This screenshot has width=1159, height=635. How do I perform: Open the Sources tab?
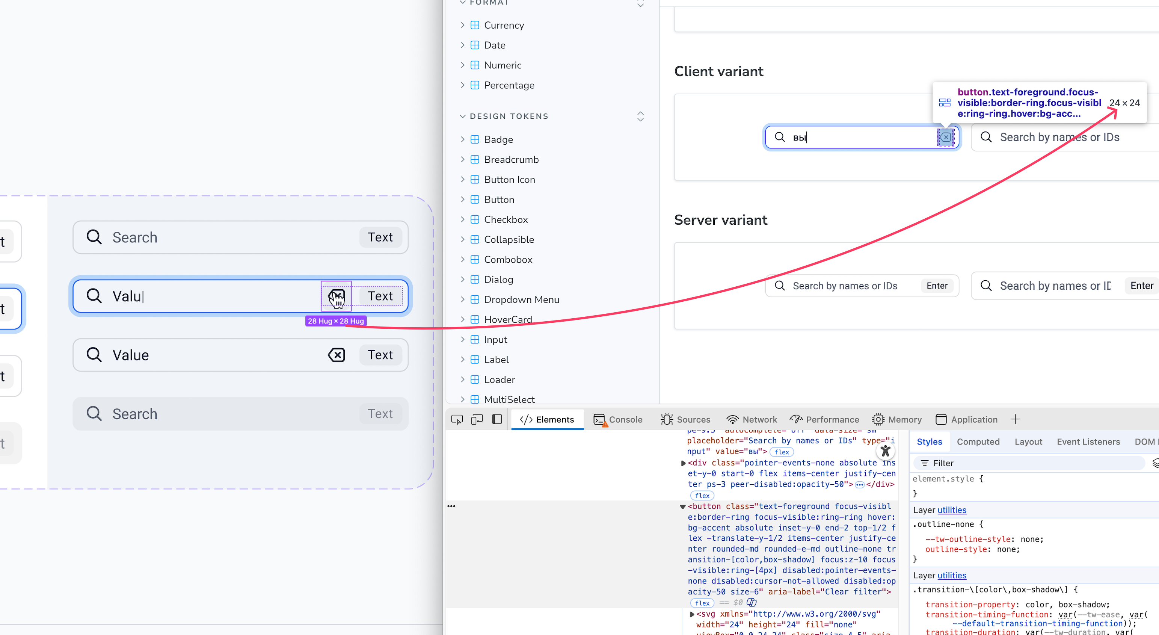pyautogui.click(x=686, y=419)
